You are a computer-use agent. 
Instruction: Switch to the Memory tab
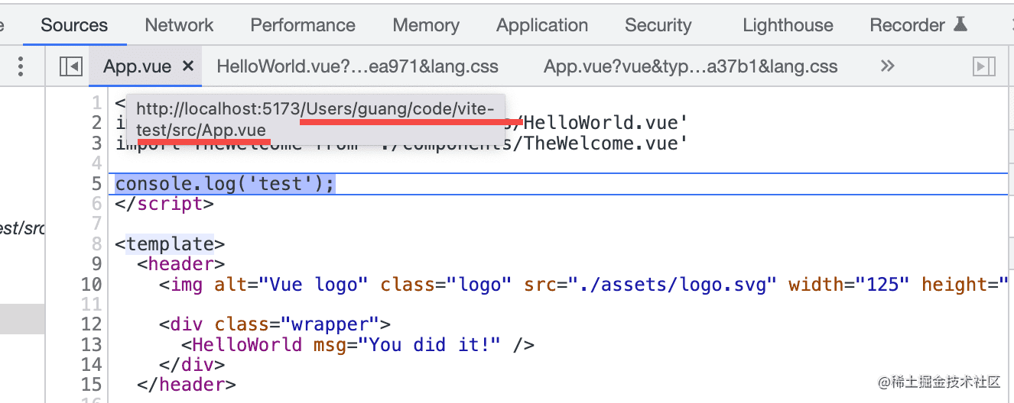[426, 25]
